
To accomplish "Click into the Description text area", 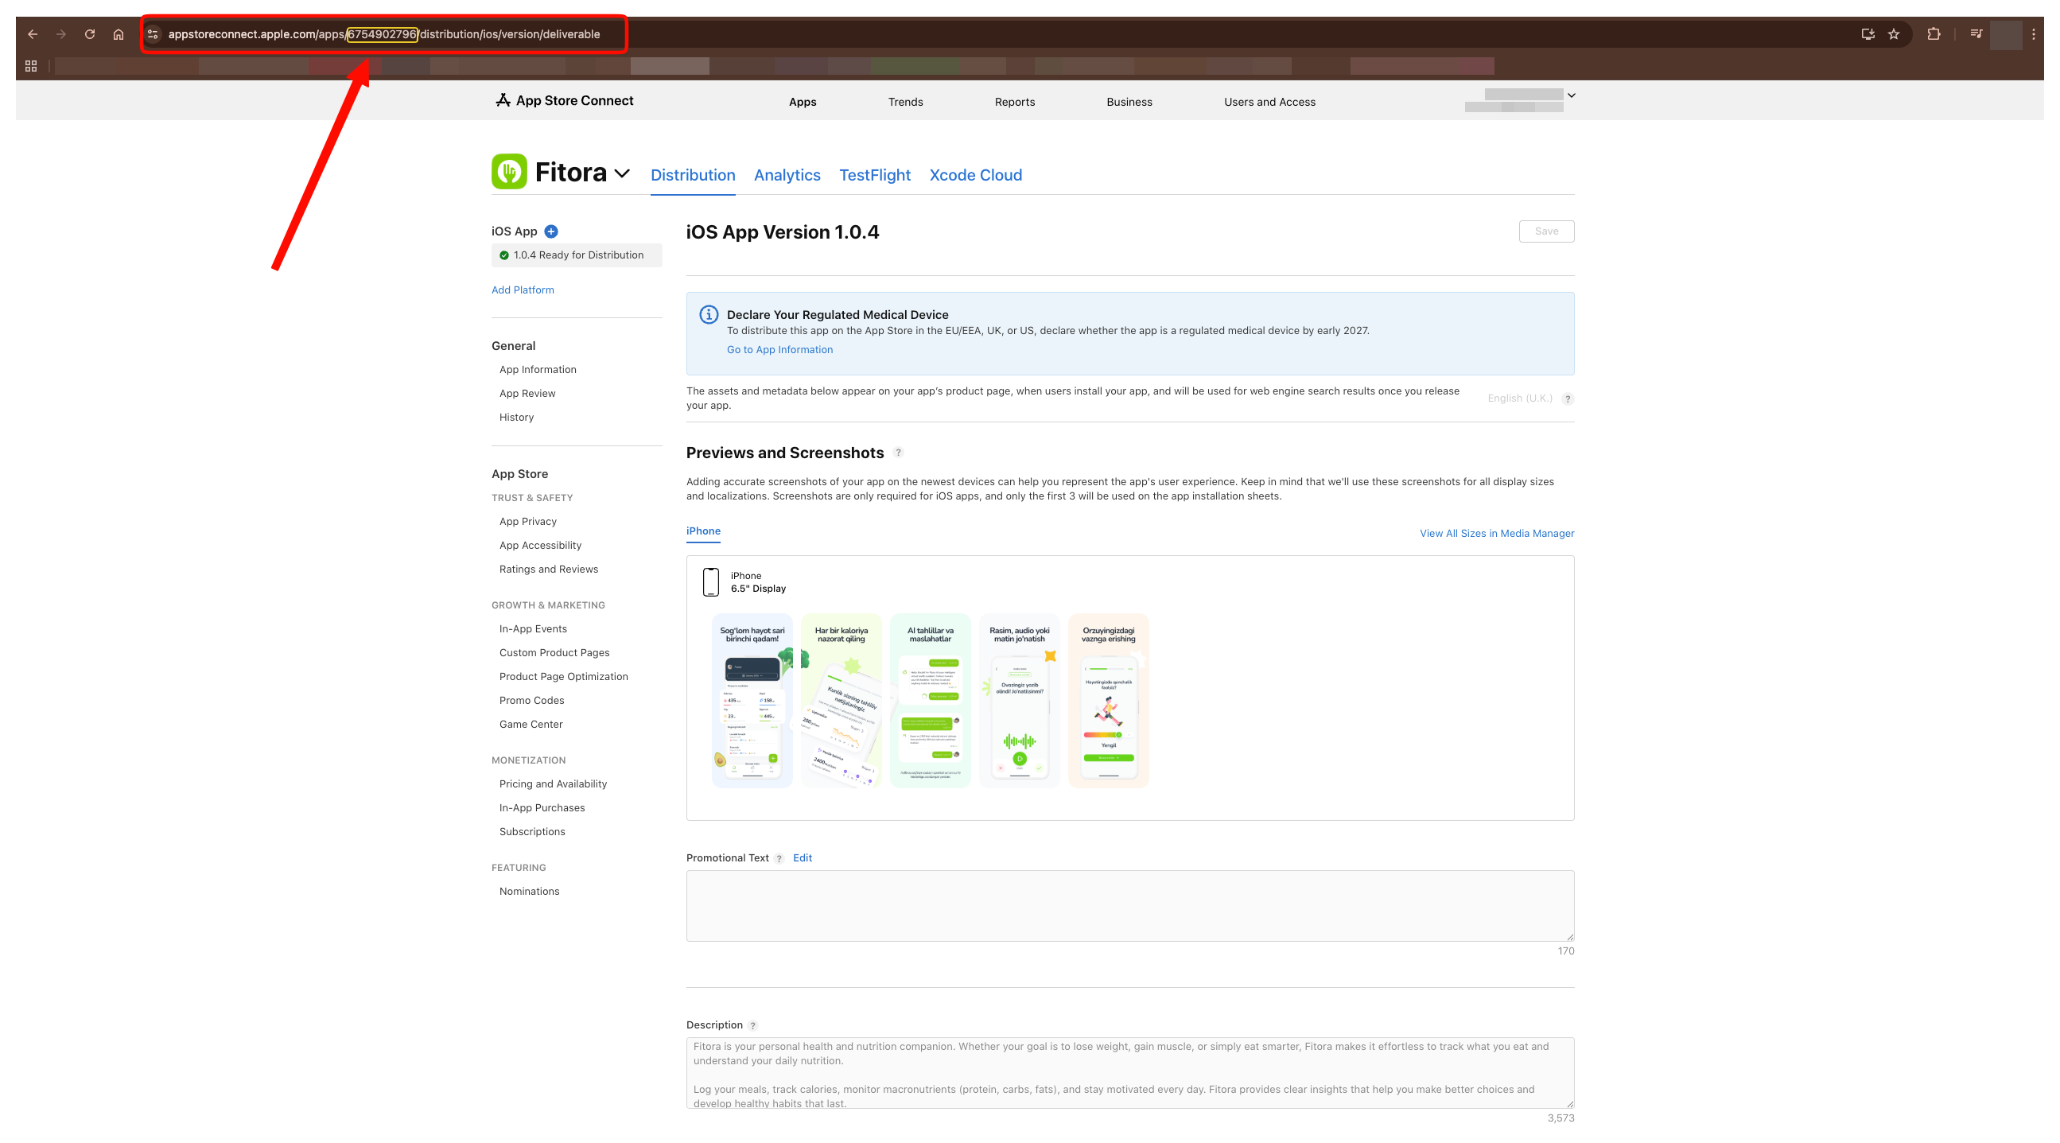I will [1130, 1074].
